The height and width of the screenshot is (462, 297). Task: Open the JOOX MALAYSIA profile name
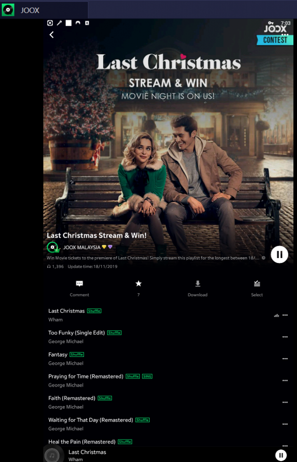click(82, 247)
